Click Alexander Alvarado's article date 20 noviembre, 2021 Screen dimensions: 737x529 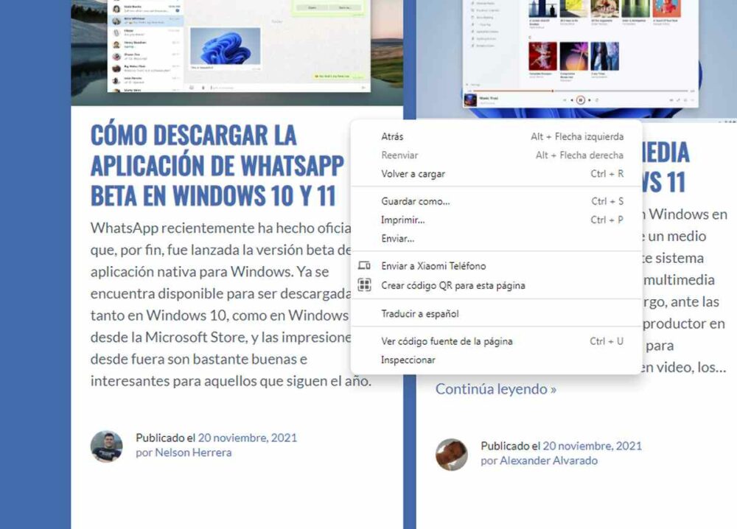593,446
